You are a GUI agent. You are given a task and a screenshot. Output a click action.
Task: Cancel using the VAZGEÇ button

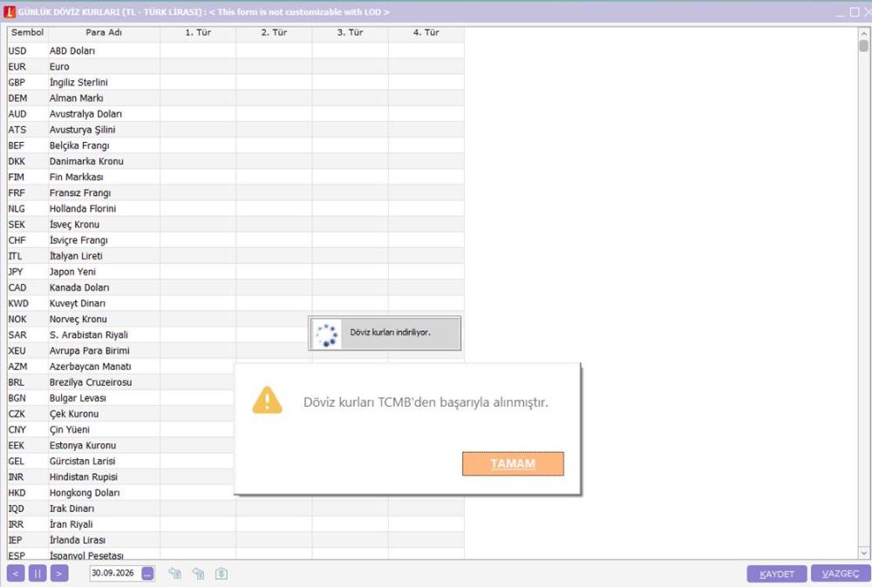click(841, 574)
